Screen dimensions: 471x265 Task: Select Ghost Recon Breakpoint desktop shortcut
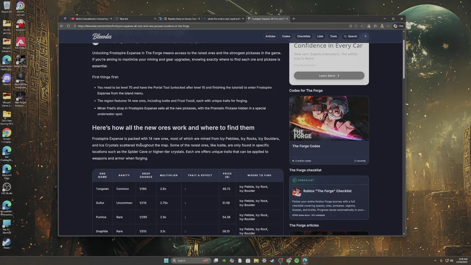21,81
